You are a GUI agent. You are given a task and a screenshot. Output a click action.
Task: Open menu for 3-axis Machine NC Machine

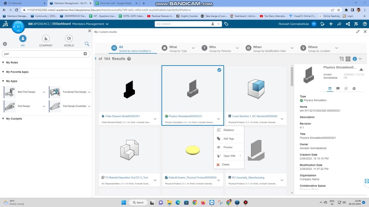point(282,119)
